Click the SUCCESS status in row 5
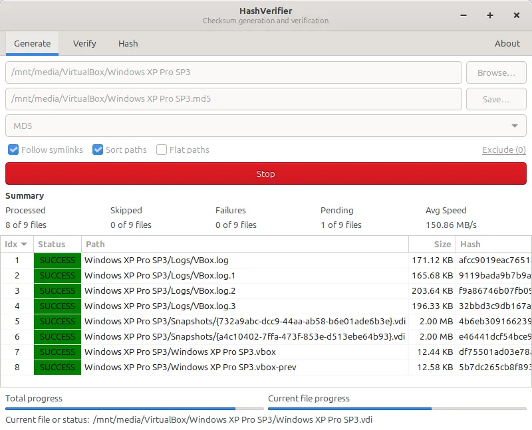This screenshot has width=532, height=430. coord(57,321)
